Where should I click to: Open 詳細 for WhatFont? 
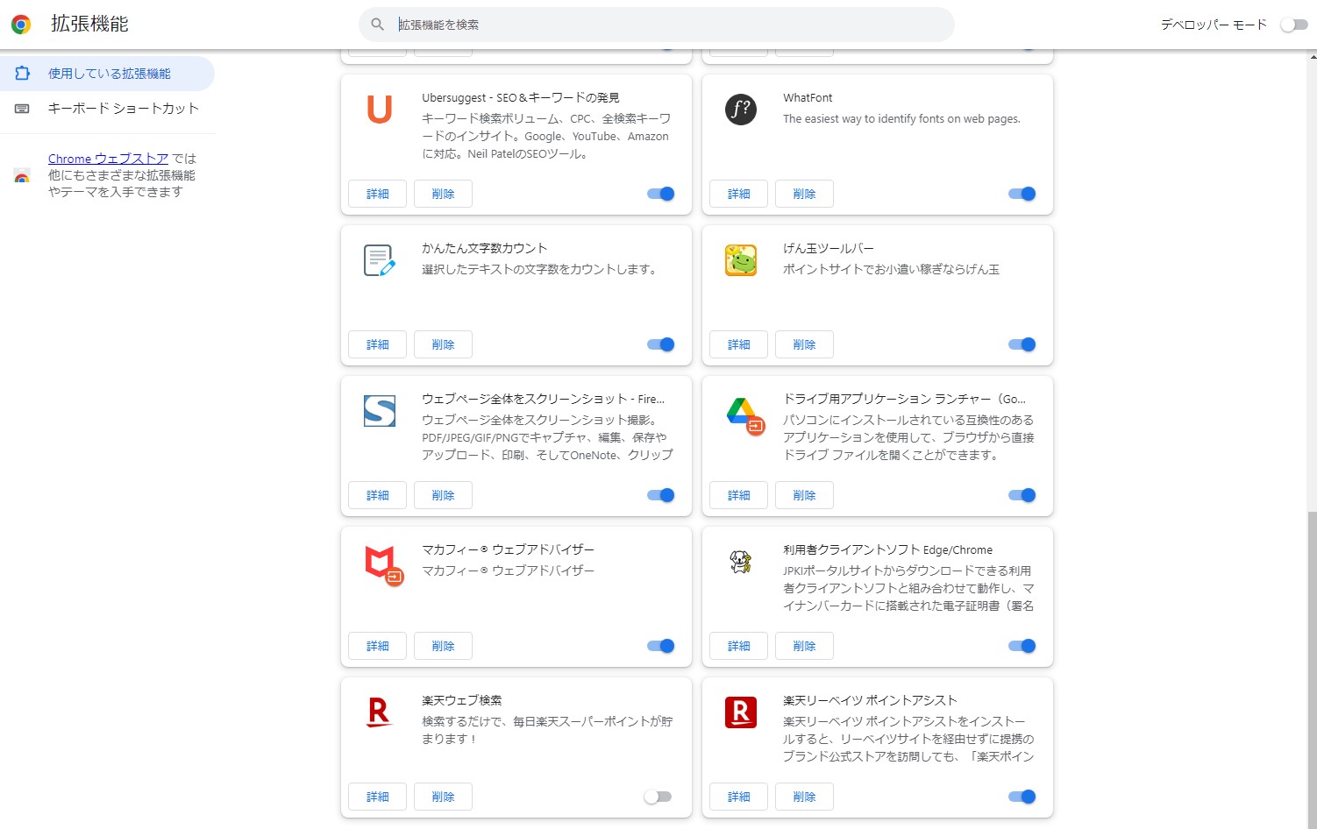[x=739, y=194]
